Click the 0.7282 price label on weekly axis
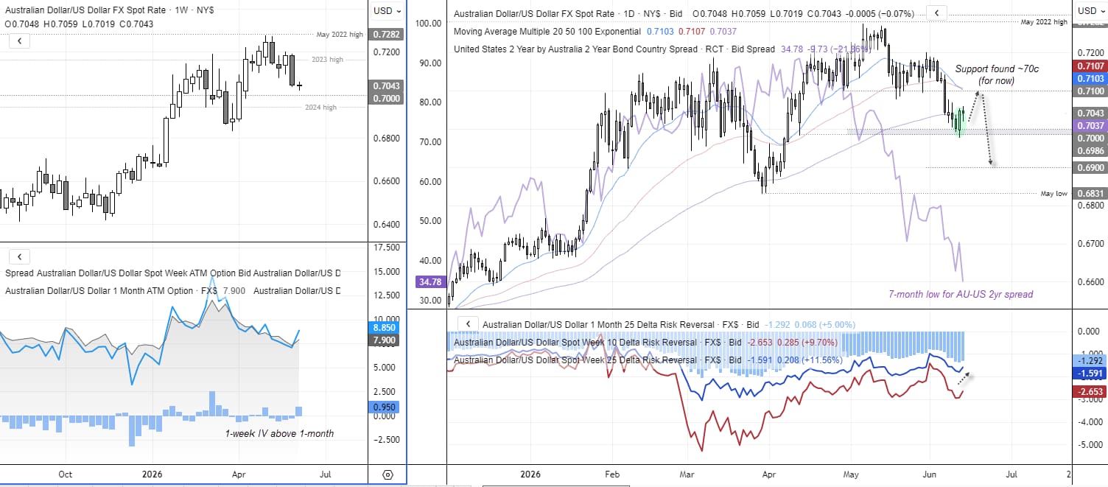1108x487 pixels. point(387,35)
